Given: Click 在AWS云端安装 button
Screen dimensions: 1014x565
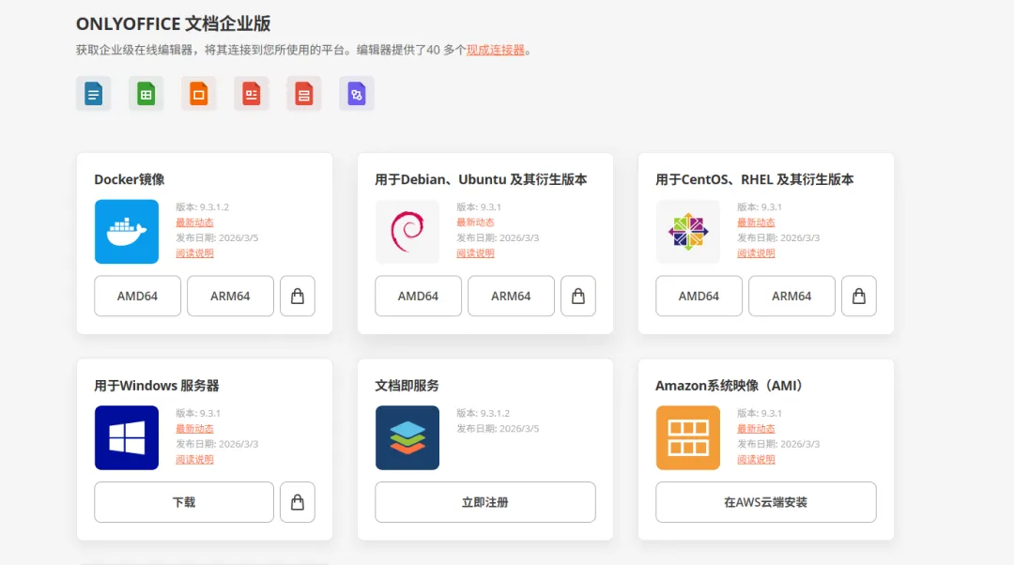Looking at the screenshot, I should coord(766,502).
